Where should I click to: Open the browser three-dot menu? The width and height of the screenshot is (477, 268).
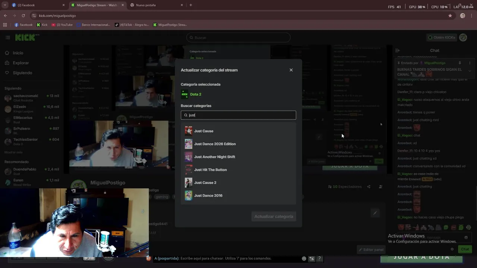tap(472, 16)
